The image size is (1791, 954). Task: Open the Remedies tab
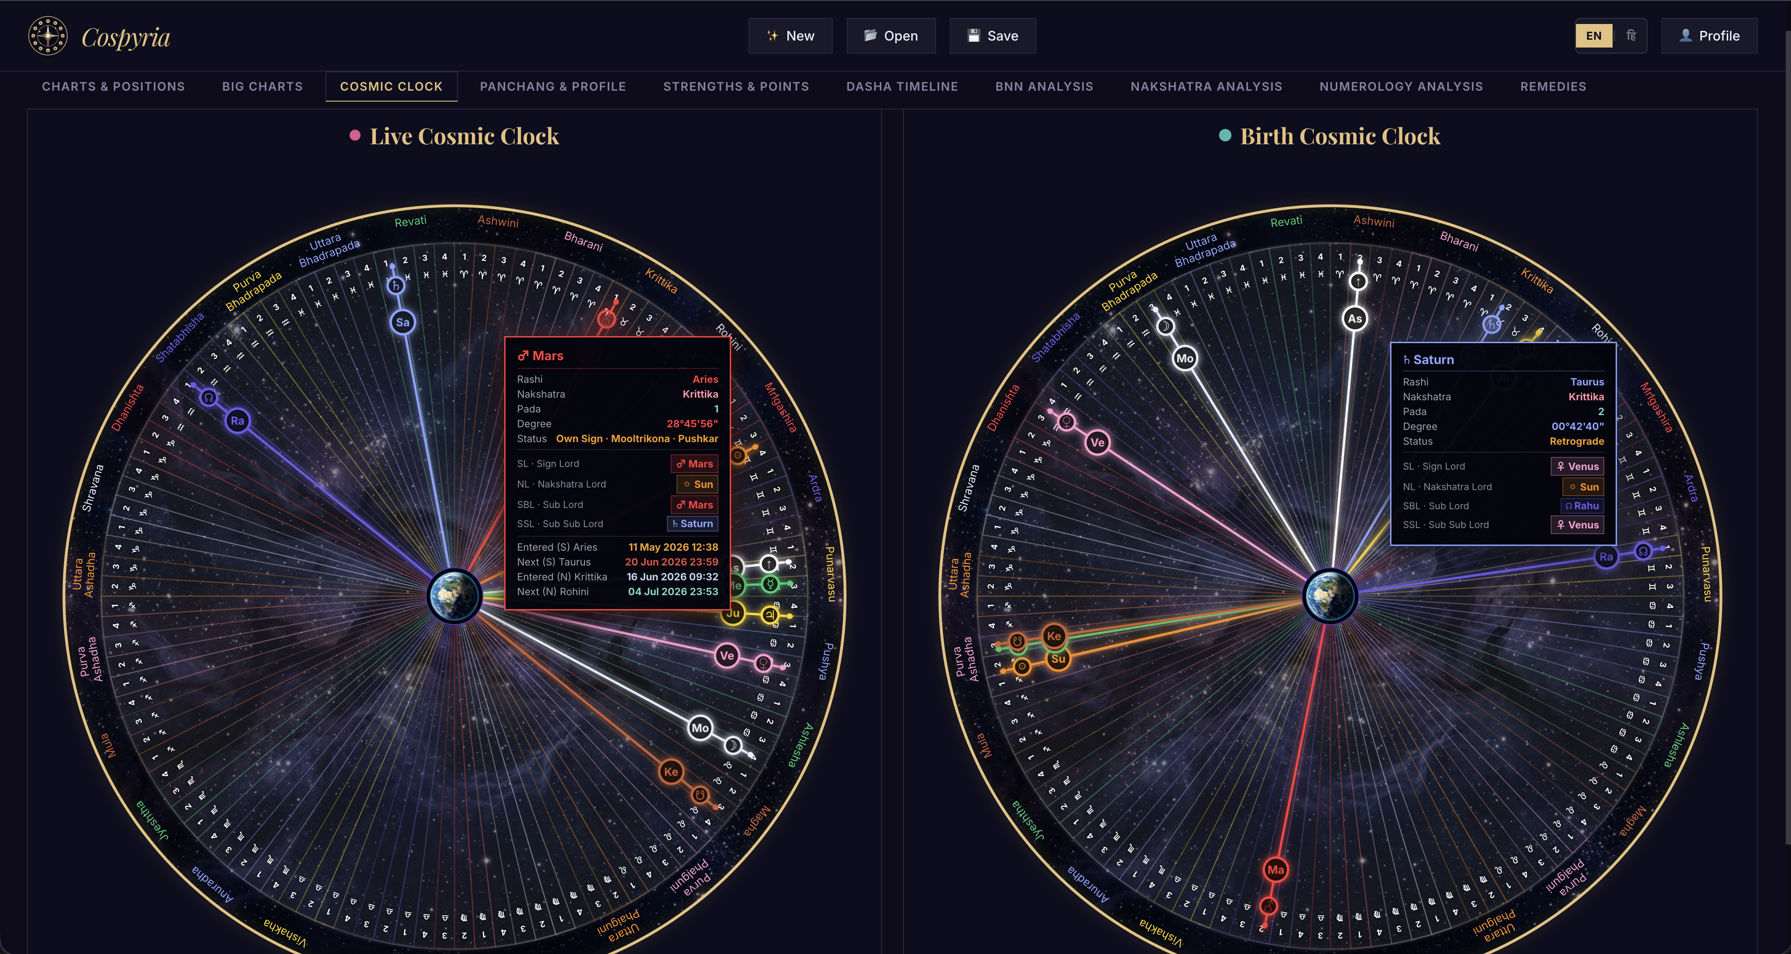1552,86
